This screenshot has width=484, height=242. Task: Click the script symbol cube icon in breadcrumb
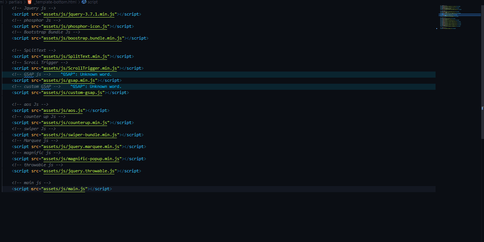coord(84,2)
